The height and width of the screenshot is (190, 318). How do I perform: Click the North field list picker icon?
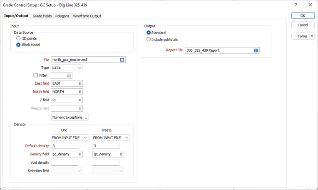click(79, 92)
